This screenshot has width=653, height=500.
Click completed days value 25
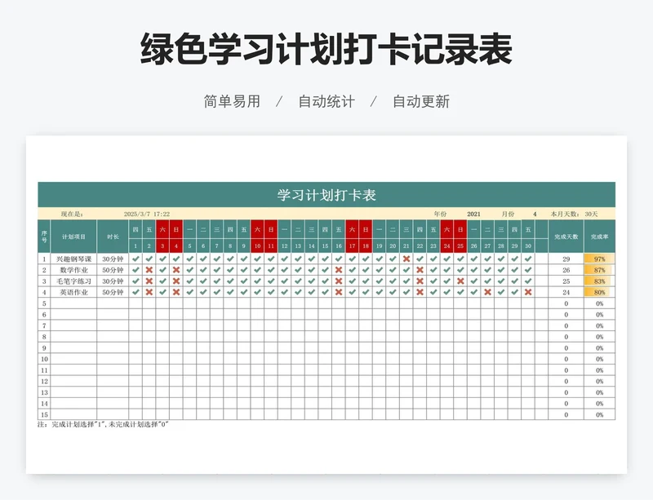tap(566, 281)
